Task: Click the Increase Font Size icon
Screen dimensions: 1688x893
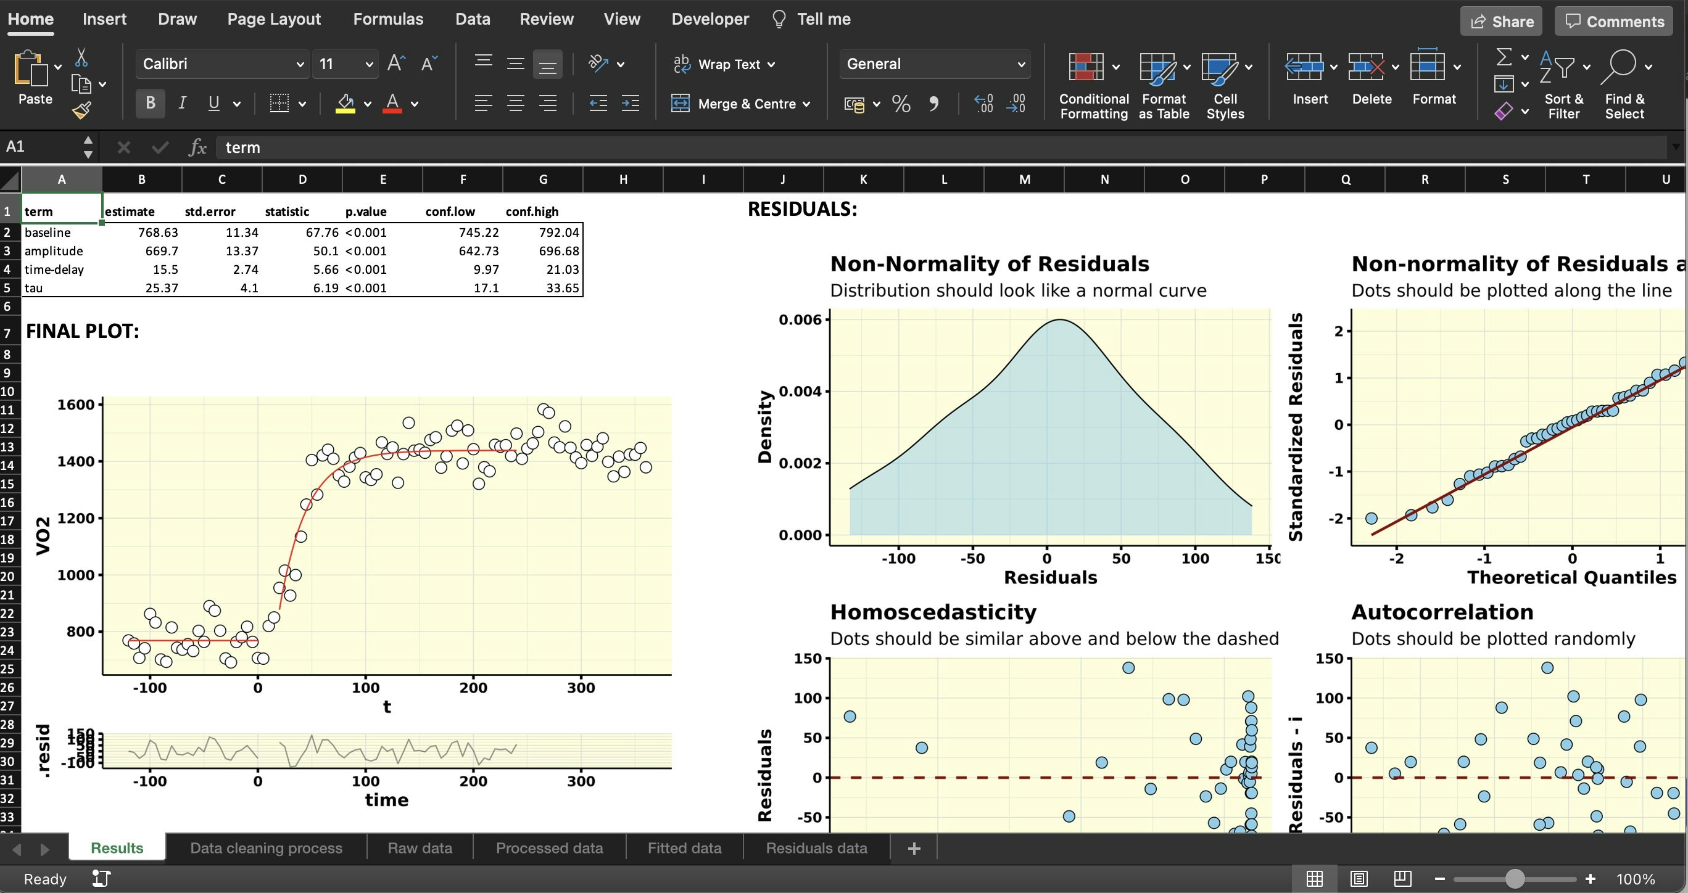Action: [x=396, y=64]
